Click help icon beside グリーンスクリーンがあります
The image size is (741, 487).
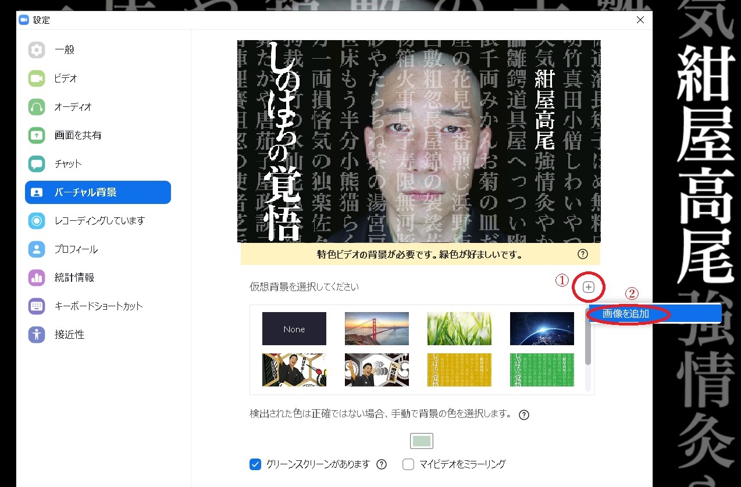point(382,464)
